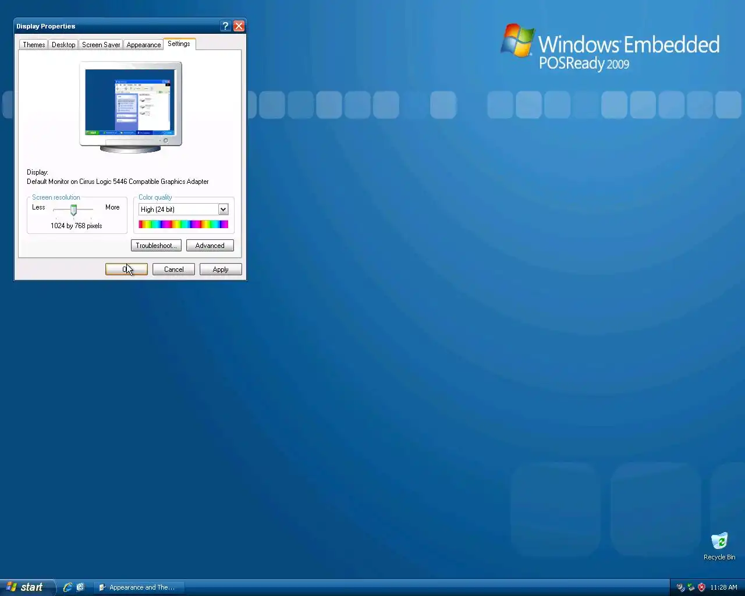Screen dimensions: 745x596
Task: Click the Show Desktop quick launch icon
Action: coord(80,587)
